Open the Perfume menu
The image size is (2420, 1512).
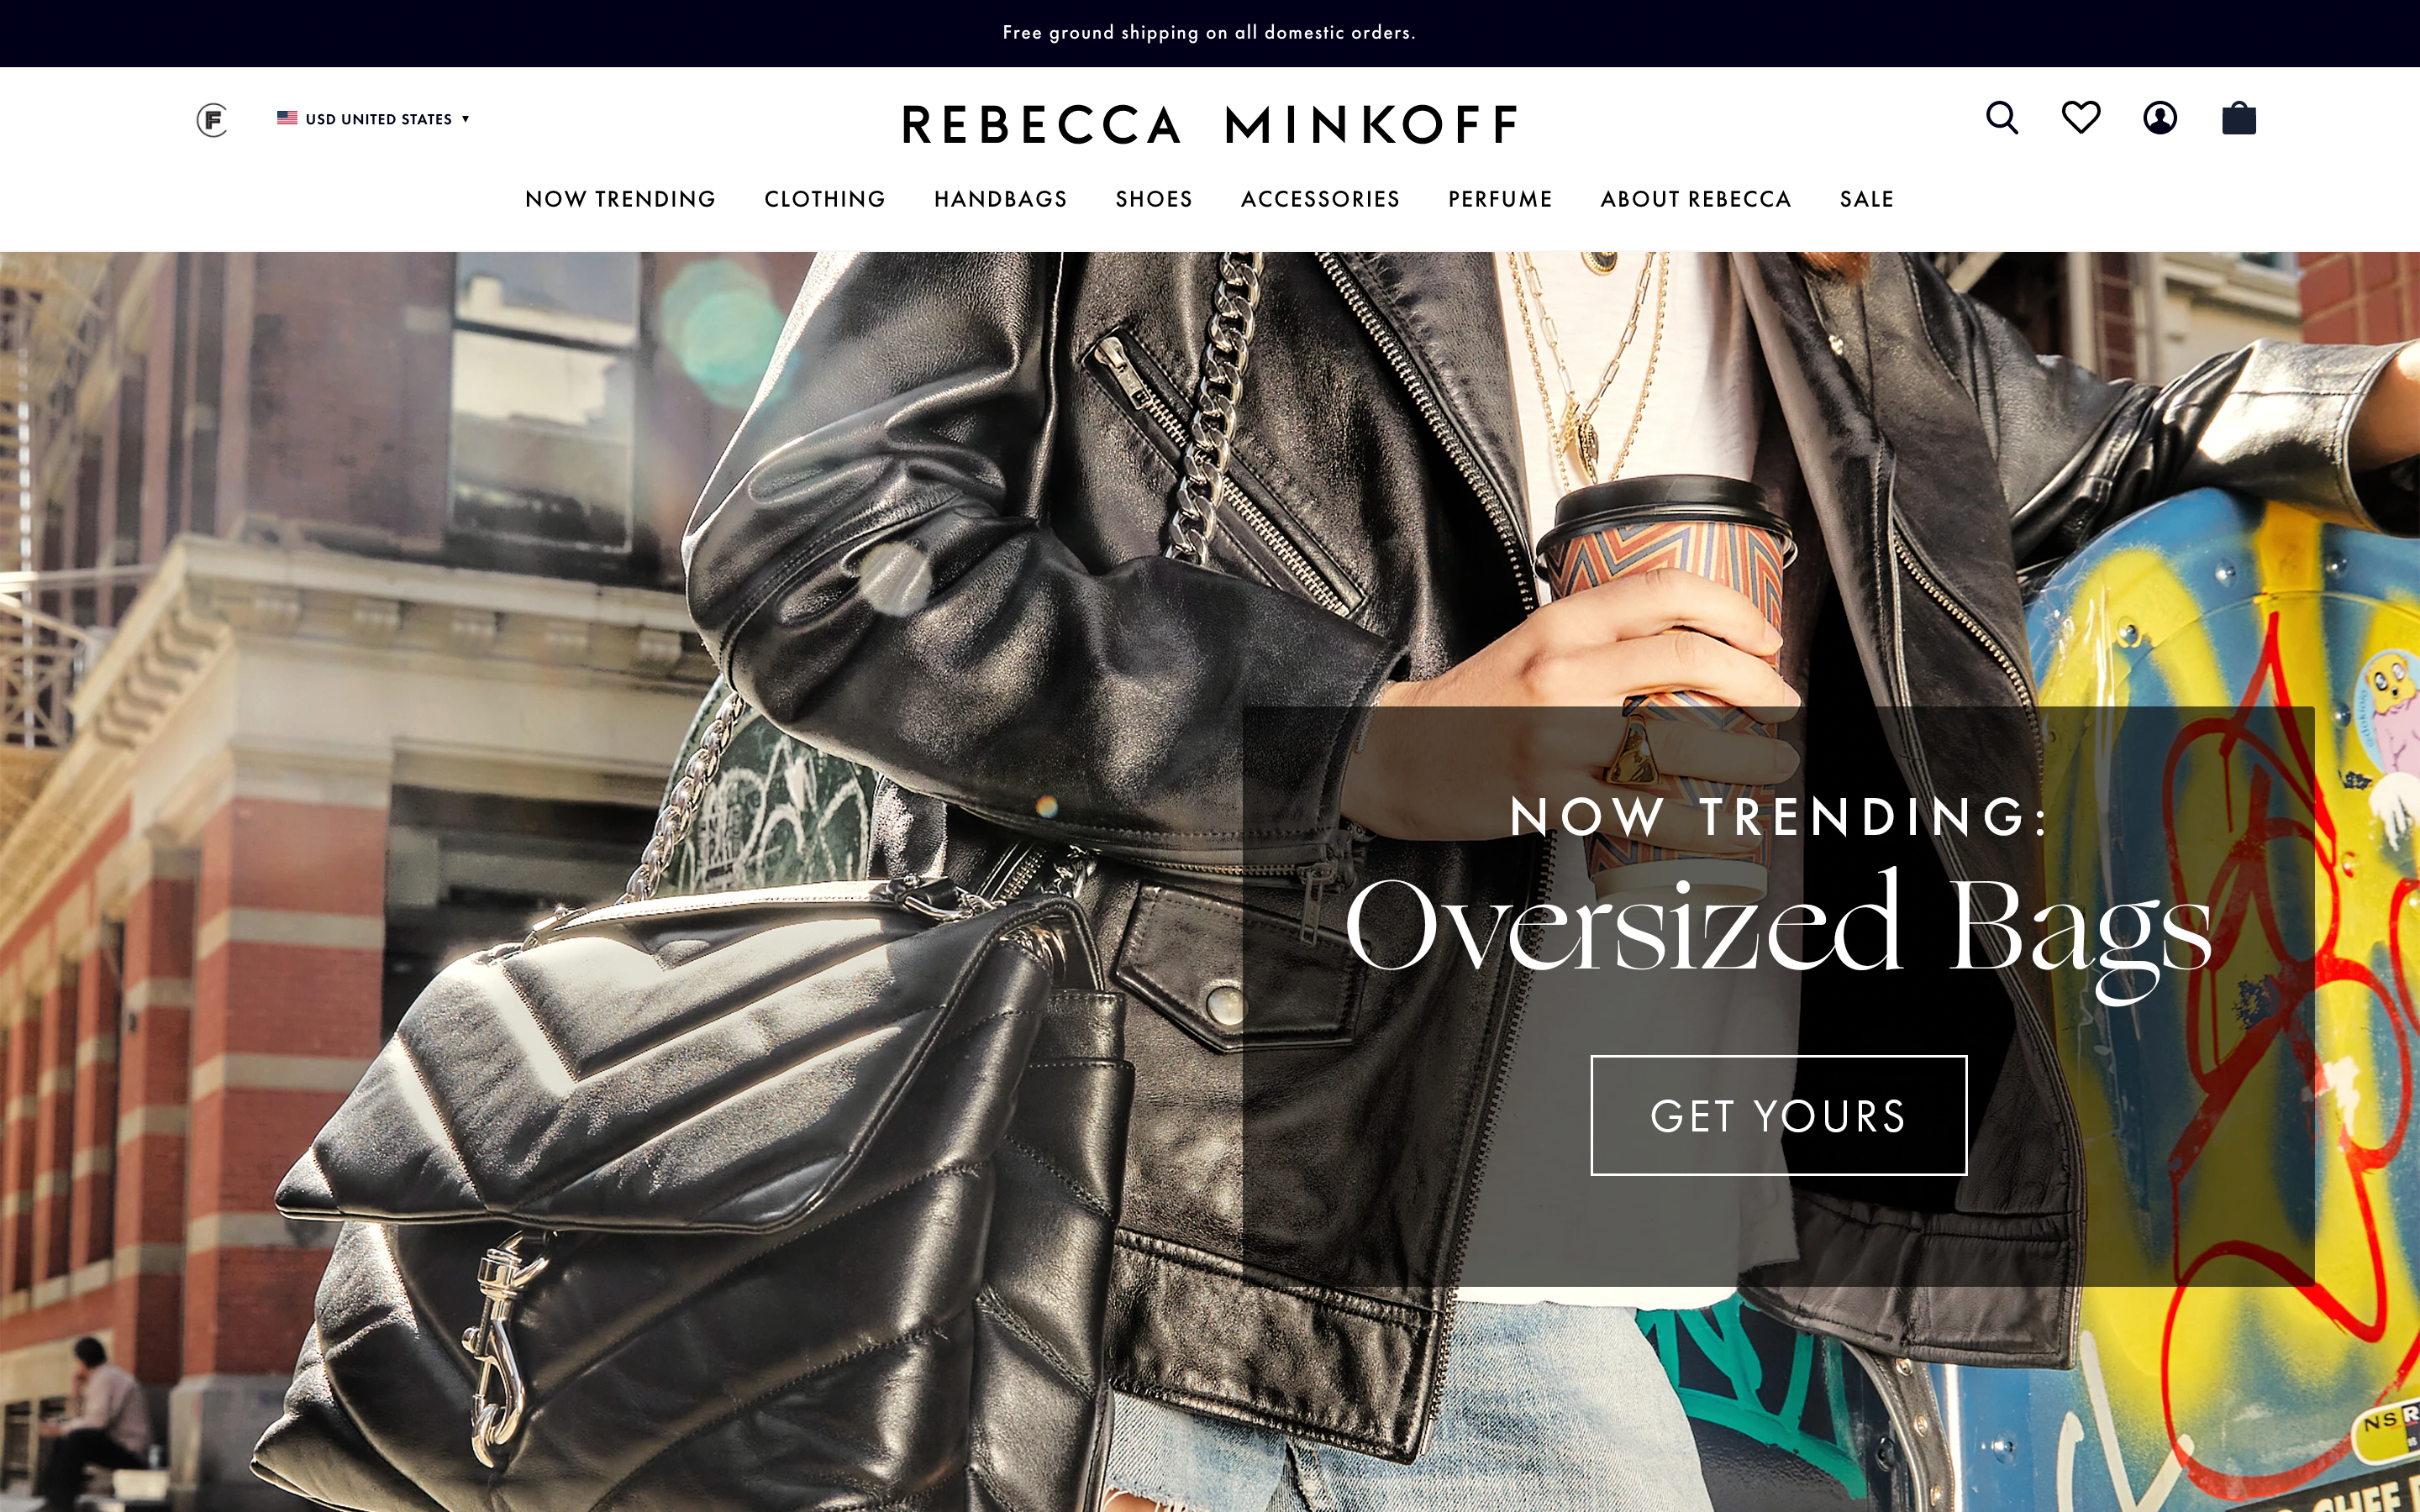(1500, 199)
